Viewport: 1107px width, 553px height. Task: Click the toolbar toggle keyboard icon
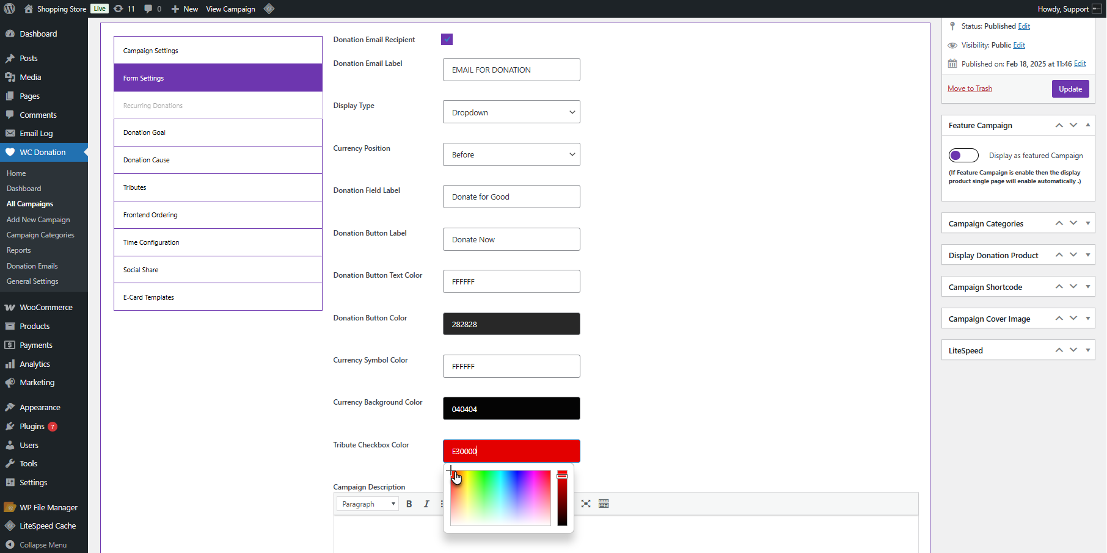click(604, 504)
